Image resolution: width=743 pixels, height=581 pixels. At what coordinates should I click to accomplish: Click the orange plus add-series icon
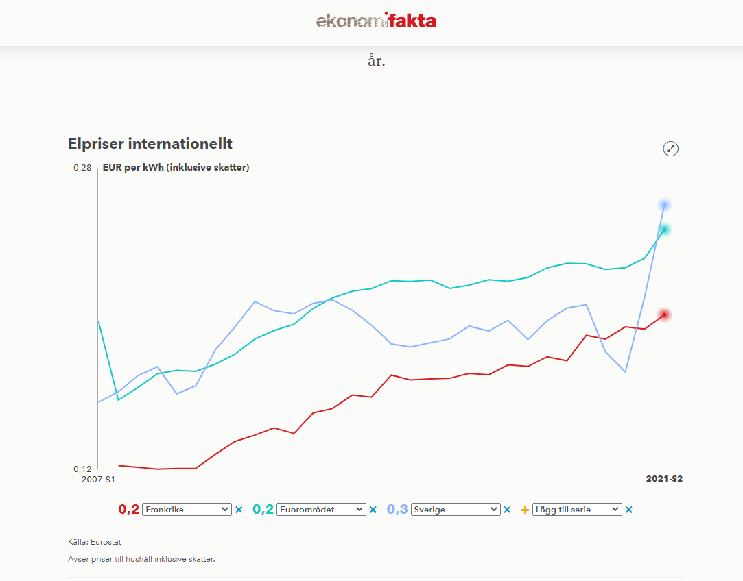coord(525,510)
